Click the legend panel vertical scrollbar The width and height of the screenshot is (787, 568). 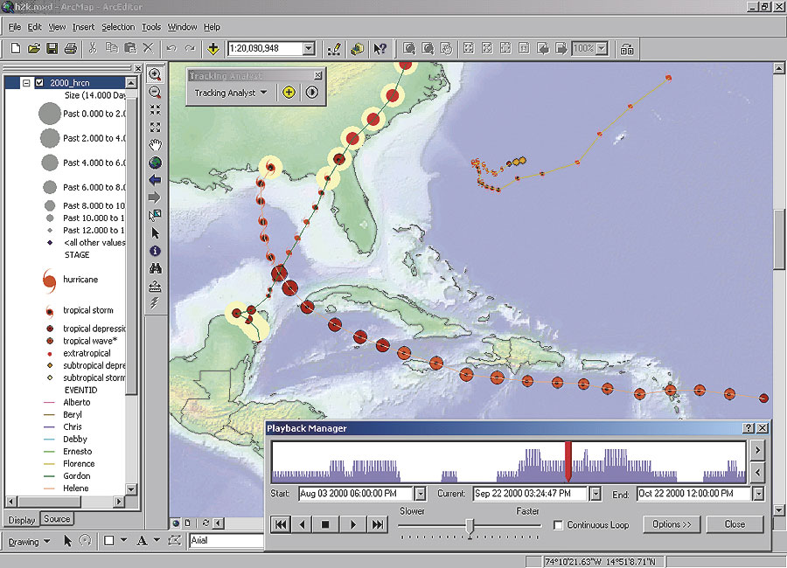tap(131, 286)
